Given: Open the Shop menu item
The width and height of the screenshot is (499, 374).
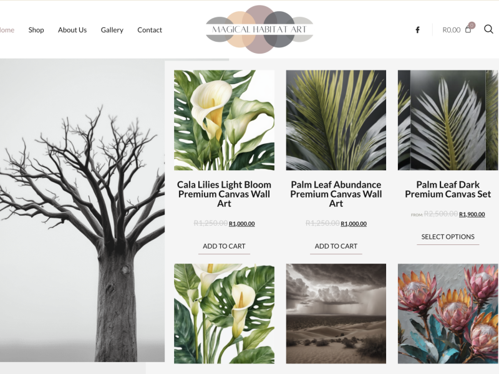Looking at the screenshot, I should 36,30.
